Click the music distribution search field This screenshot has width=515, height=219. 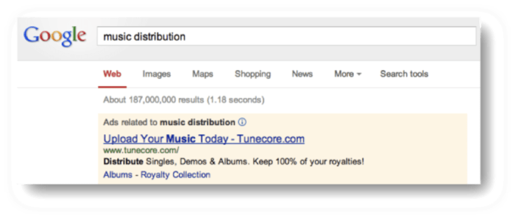(286, 36)
